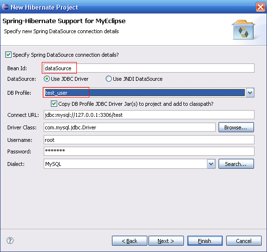Click the Password field
This screenshot has width=267, height=252.
(x=149, y=151)
